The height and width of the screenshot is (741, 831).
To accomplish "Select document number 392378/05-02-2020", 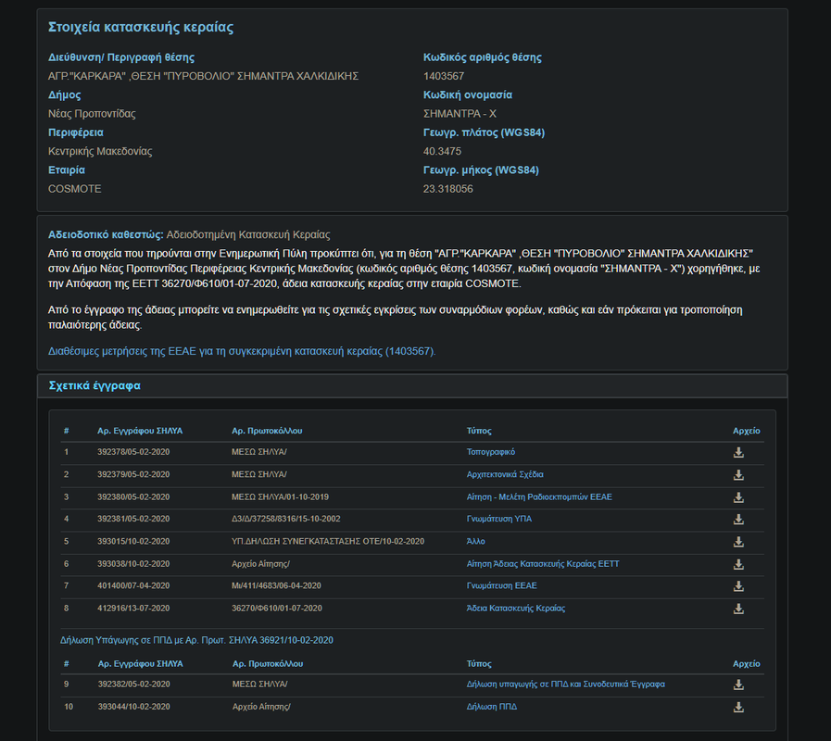I will 133,452.
